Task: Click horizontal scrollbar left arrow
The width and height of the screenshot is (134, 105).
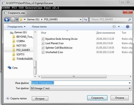Action: 39,76
